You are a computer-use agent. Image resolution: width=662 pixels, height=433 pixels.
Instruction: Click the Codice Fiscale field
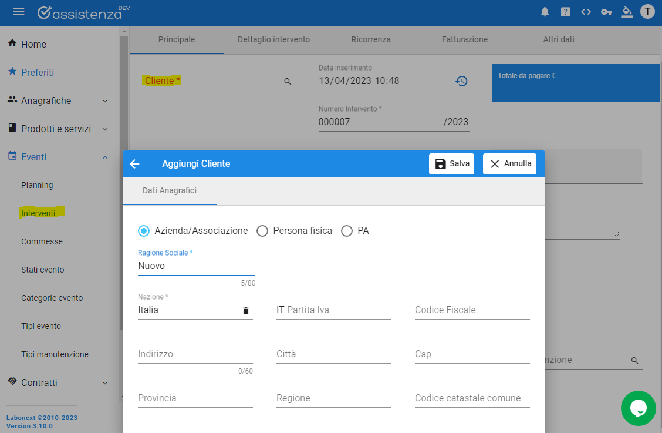pyautogui.click(x=472, y=310)
